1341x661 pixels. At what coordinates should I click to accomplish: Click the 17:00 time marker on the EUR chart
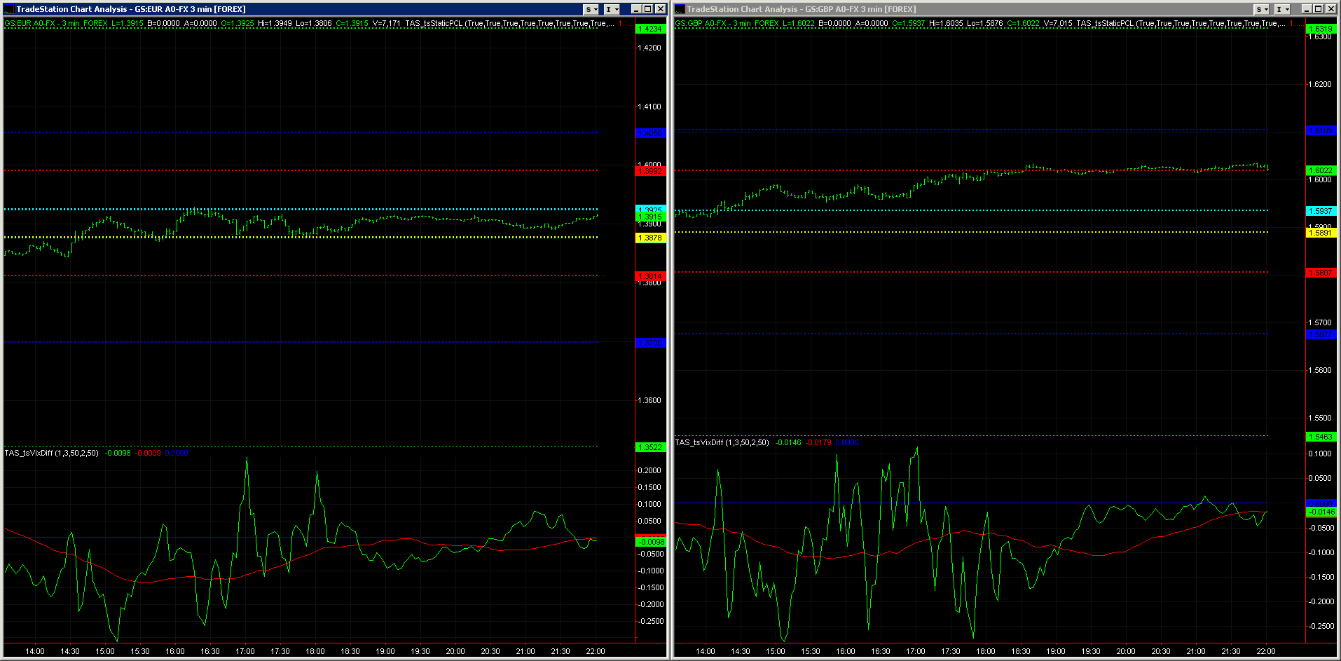click(245, 651)
